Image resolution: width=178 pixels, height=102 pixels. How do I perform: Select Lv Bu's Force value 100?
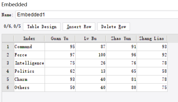(91, 55)
